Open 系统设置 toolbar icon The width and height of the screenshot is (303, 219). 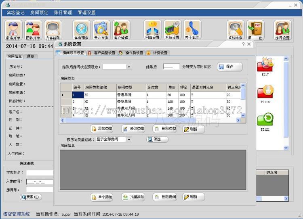(x=173, y=30)
